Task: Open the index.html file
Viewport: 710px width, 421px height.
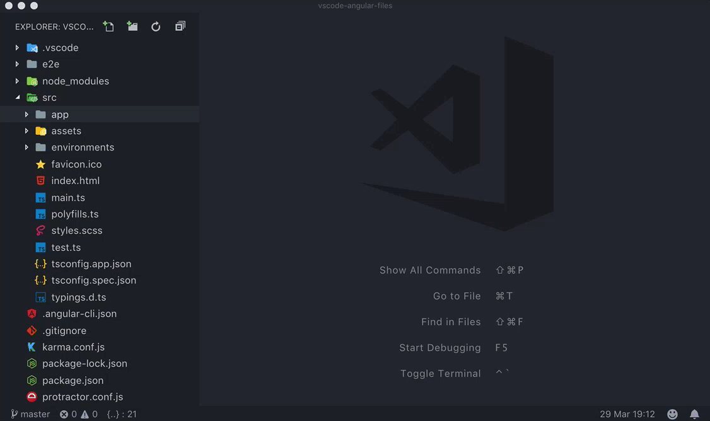Action: 75,181
